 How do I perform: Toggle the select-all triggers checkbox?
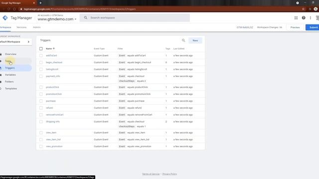click(x=41, y=49)
